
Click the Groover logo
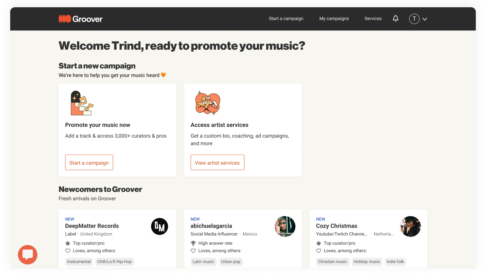[x=81, y=19]
